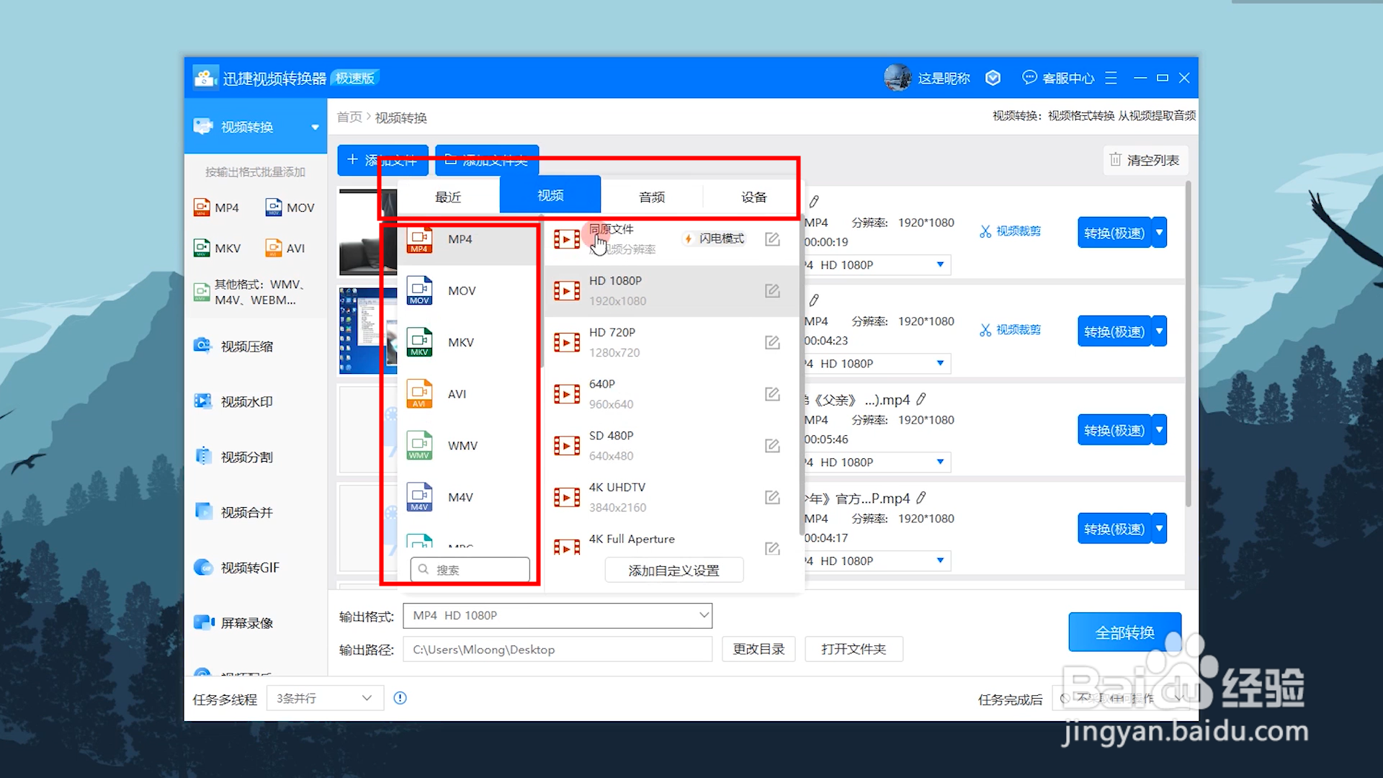Expand arrow beside first 转换(极速) button
This screenshot has height=778, width=1383.
(x=1159, y=233)
